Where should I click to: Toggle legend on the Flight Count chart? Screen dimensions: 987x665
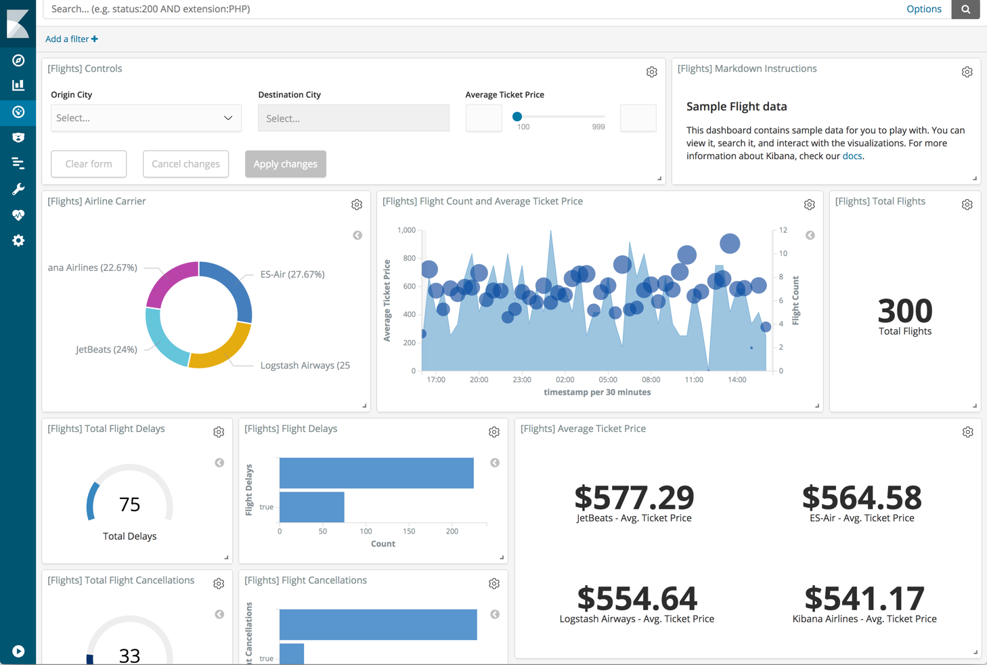pos(810,235)
